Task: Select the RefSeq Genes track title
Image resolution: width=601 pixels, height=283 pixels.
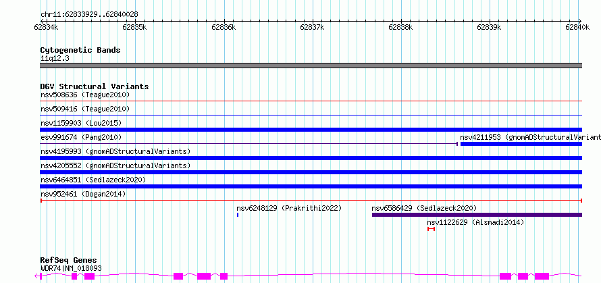Action: 69,261
